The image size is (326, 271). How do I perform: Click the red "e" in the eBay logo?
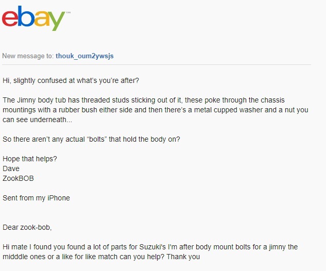(10, 18)
